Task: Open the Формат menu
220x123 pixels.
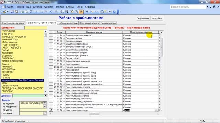Action: tap(48, 7)
